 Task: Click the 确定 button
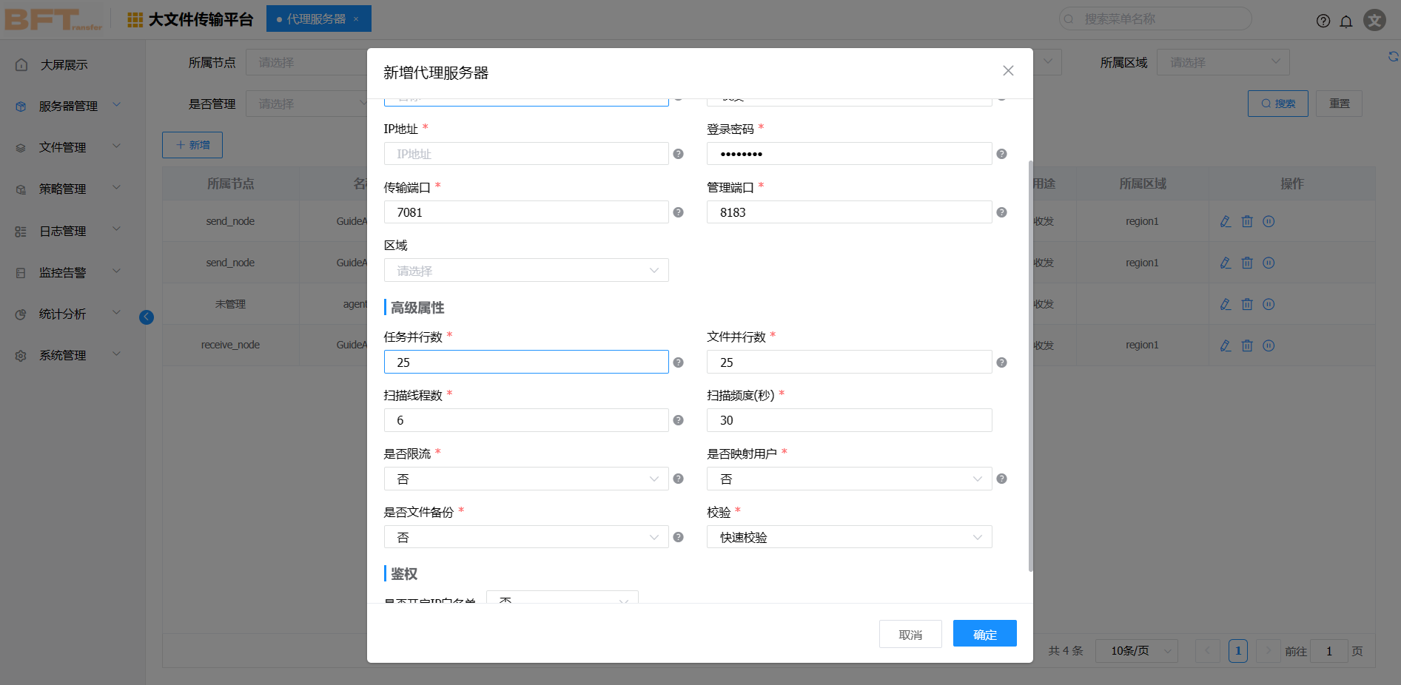click(x=984, y=634)
